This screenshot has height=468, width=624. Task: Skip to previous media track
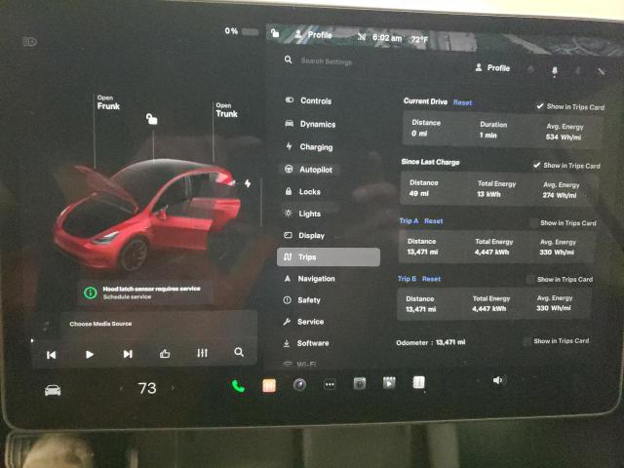coord(51,355)
